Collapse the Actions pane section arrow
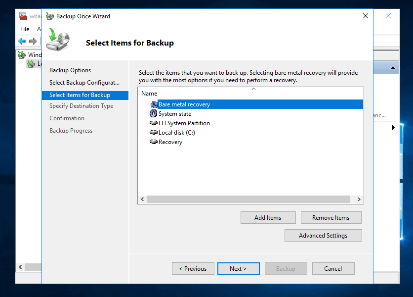The width and height of the screenshot is (413, 297). pos(393,68)
